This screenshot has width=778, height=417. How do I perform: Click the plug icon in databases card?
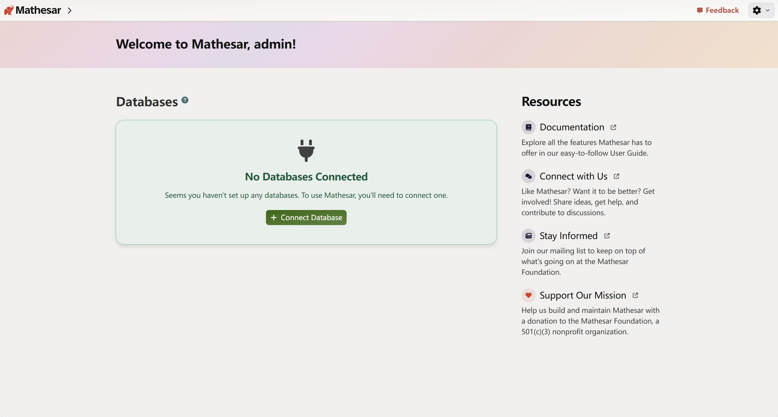[x=306, y=150]
